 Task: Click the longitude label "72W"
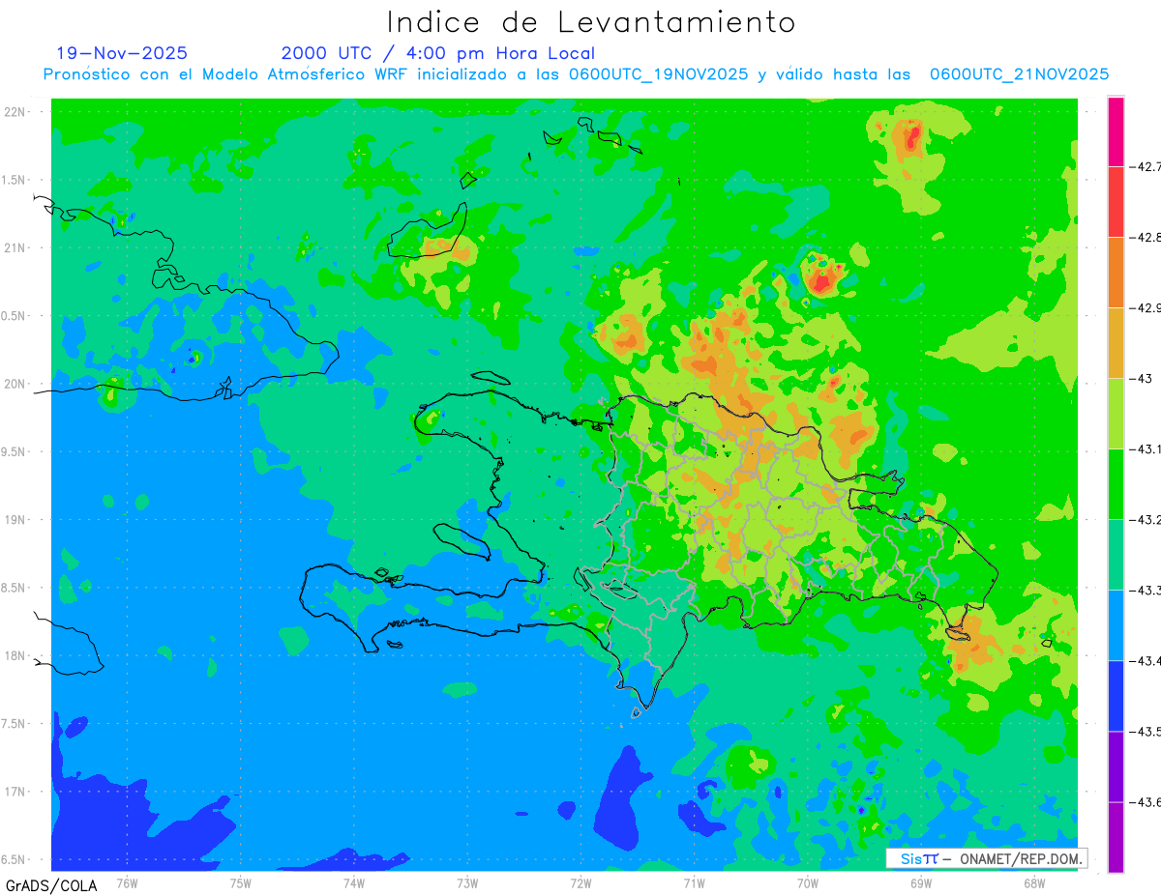pyautogui.click(x=580, y=883)
